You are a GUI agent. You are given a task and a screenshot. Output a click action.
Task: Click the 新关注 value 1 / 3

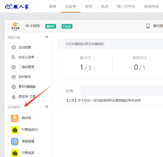tap(86, 67)
